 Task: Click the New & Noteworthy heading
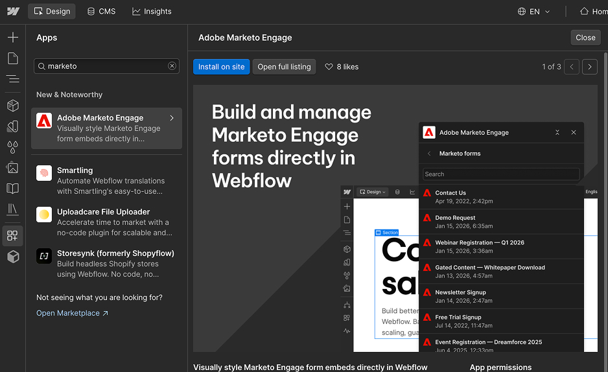click(x=69, y=95)
